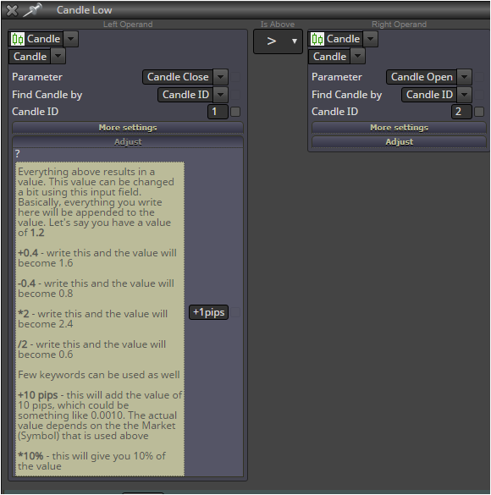Image resolution: width=491 pixels, height=495 pixels.
Task: Click left operand candlestick icon
Action: 18,39
